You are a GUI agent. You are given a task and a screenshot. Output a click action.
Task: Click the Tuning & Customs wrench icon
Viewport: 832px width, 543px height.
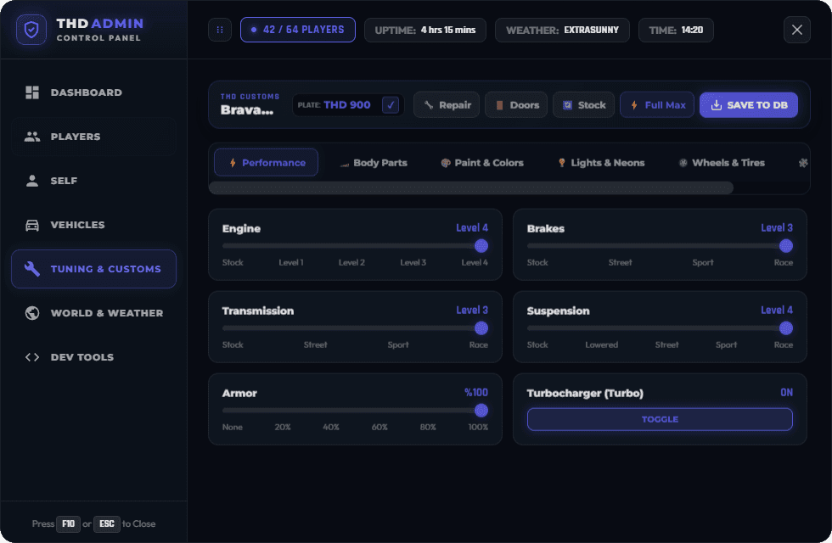tap(32, 269)
